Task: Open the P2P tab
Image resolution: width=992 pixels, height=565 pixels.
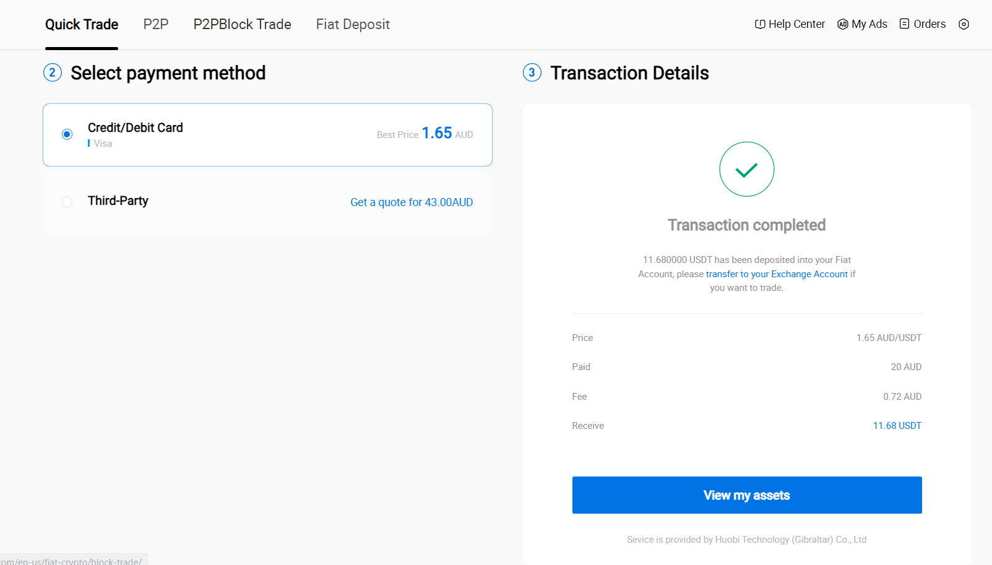Action: [156, 25]
